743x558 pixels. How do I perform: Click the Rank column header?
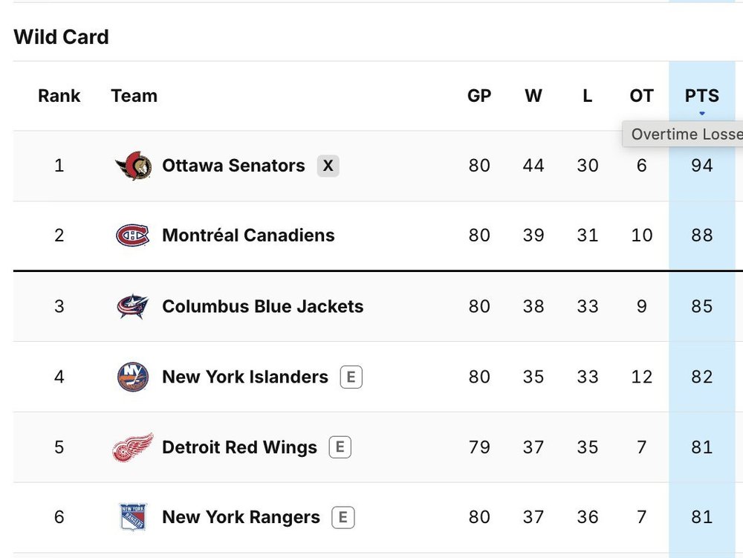(x=59, y=96)
